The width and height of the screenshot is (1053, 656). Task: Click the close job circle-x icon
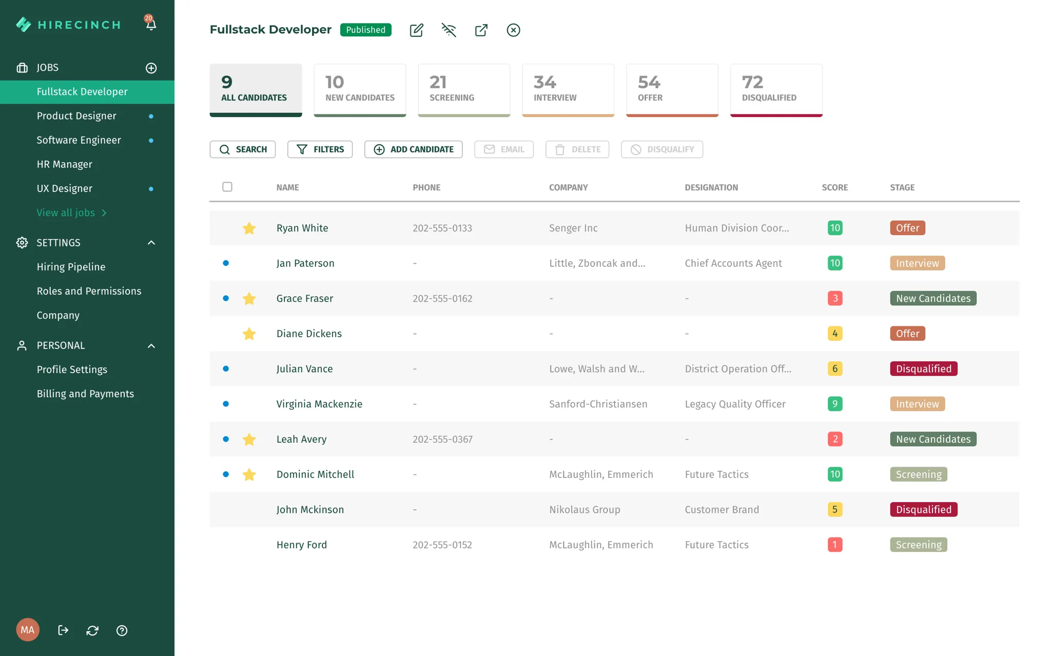[x=513, y=30]
